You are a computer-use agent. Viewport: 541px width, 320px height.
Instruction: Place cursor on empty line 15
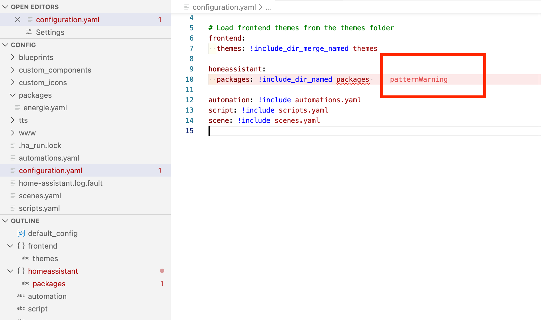point(257,131)
